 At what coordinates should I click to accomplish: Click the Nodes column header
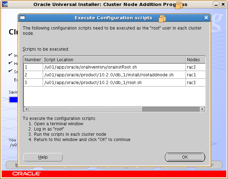(195, 60)
